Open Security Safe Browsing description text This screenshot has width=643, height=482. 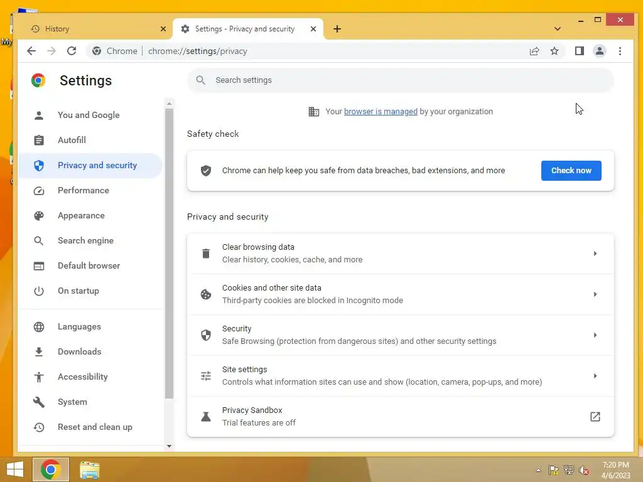point(359,341)
